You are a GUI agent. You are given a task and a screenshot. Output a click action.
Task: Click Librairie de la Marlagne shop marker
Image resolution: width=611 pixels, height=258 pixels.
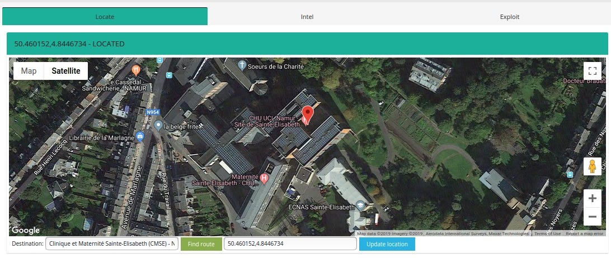(x=140, y=136)
